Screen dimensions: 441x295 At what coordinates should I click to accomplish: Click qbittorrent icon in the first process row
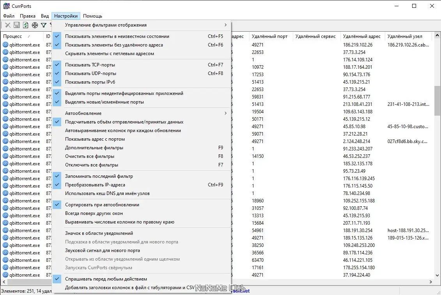5,45
